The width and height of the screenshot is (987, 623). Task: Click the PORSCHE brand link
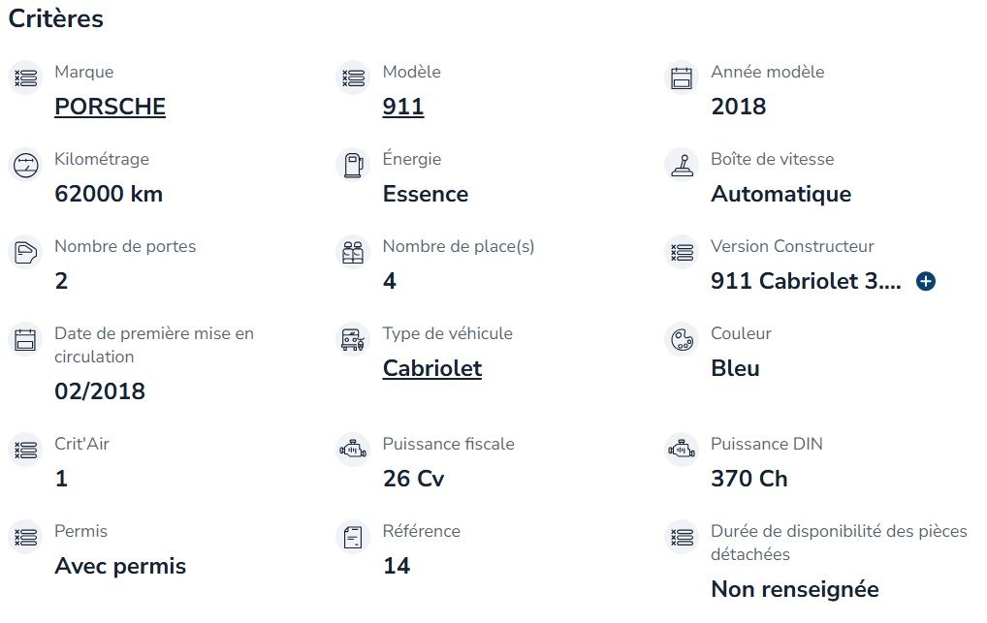click(x=111, y=107)
